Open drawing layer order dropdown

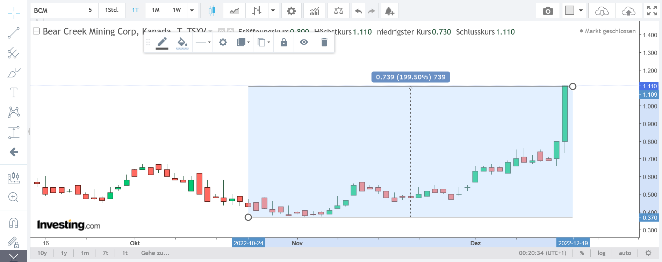click(243, 43)
